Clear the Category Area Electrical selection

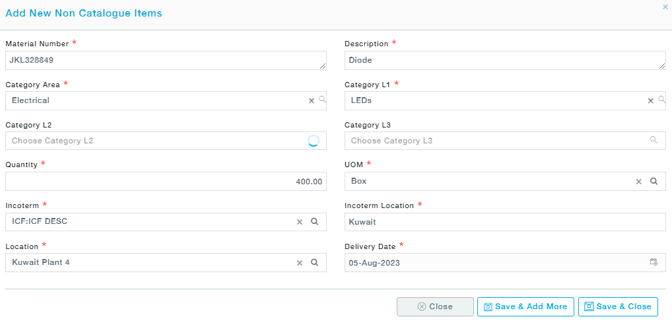(312, 100)
